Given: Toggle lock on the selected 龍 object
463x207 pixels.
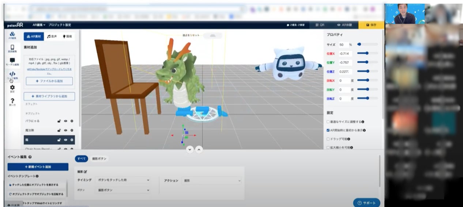Looking at the screenshot, I should [x=59, y=140].
